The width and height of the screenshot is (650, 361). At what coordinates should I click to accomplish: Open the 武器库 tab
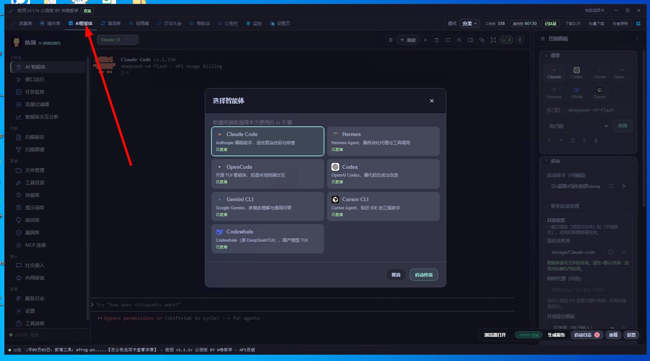(x=22, y=23)
